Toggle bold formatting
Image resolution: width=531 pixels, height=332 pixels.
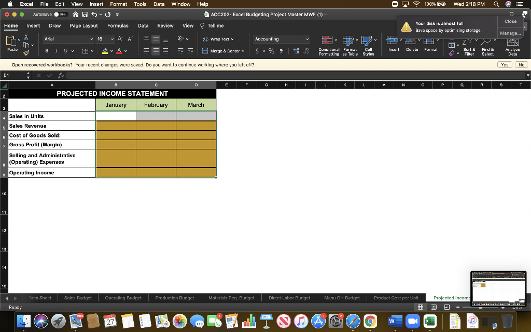point(46,50)
